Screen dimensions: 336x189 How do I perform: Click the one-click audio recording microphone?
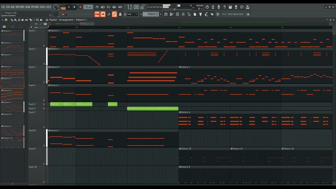pos(219,7)
